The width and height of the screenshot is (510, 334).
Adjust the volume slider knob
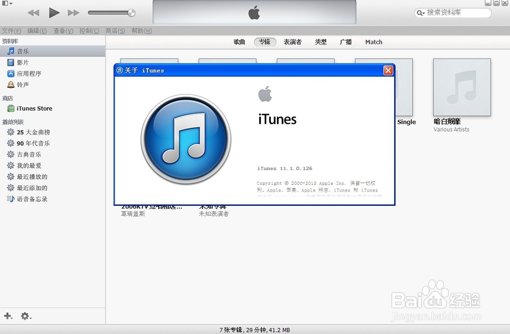(132, 13)
